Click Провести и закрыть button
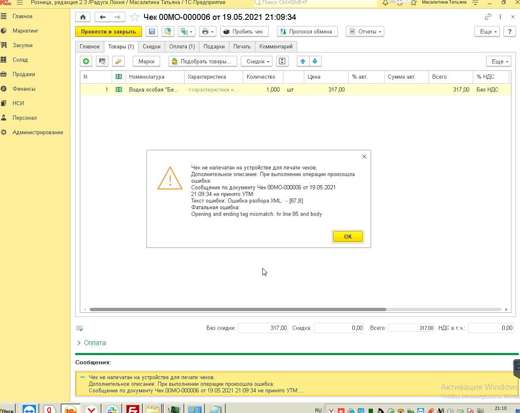The height and width of the screenshot is (413, 520). click(109, 32)
